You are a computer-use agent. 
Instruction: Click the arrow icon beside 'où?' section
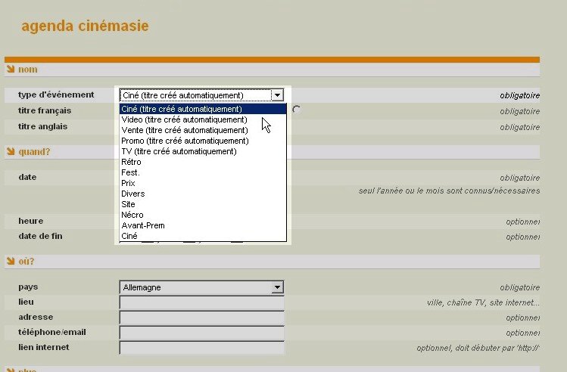point(11,262)
